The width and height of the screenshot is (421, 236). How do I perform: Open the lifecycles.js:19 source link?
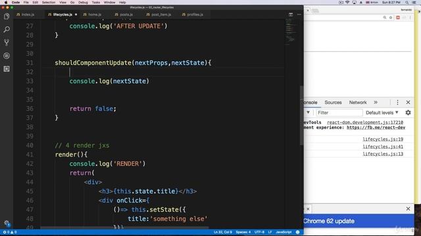(x=383, y=139)
